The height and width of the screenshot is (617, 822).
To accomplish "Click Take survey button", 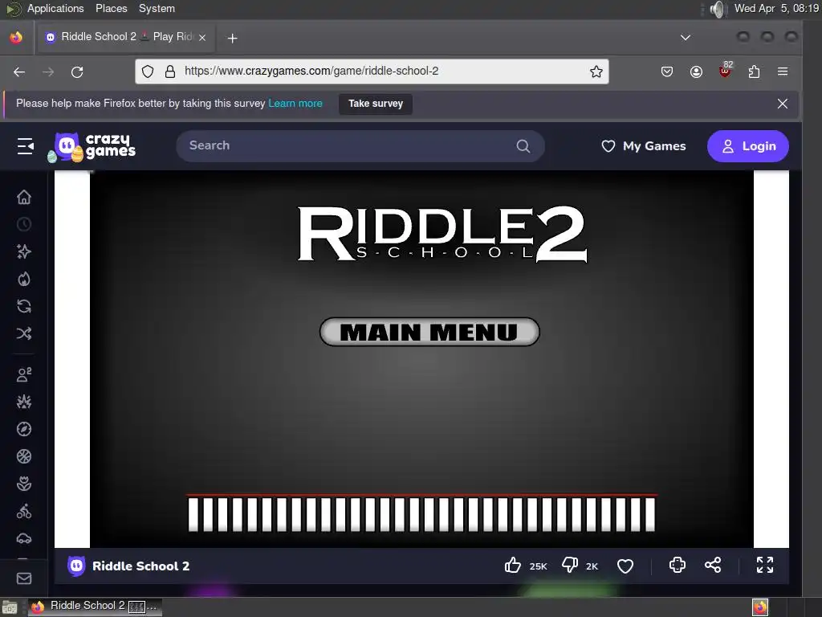I will [x=376, y=104].
